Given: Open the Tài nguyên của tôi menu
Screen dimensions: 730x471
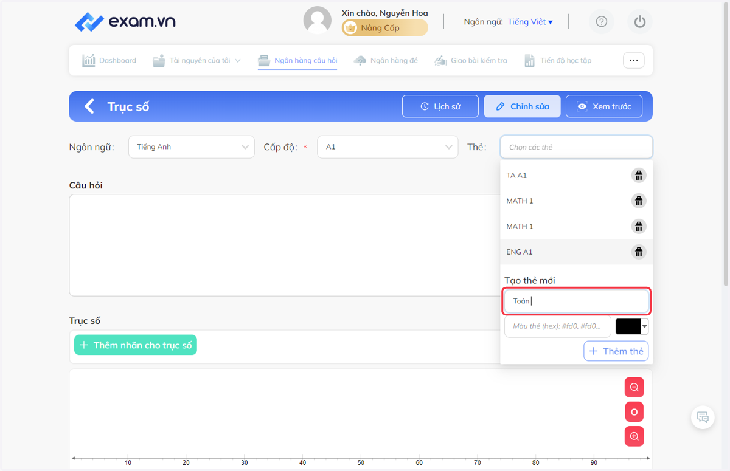Looking at the screenshot, I should (196, 61).
